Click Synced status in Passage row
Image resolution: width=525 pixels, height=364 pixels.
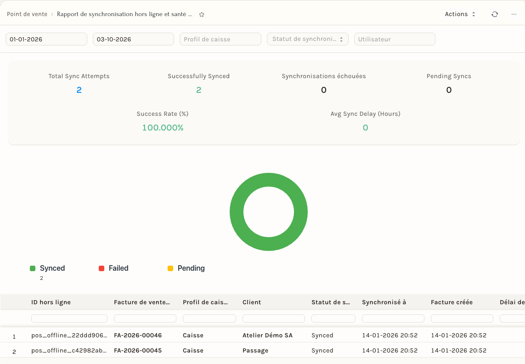(322, 350)
